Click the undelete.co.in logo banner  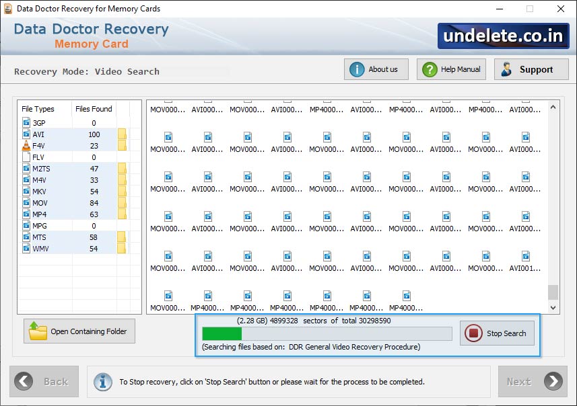[503, 36]
